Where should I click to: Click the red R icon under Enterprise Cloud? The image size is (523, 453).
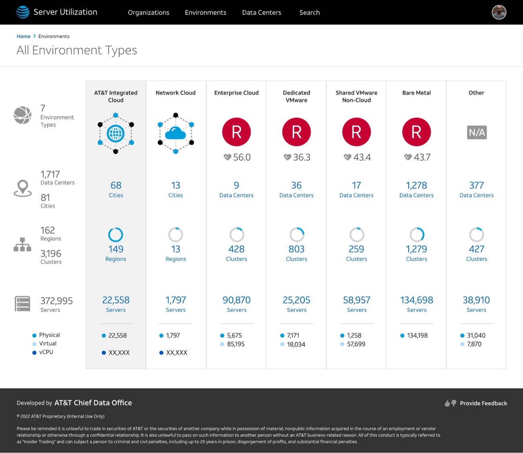pos(237,132)
